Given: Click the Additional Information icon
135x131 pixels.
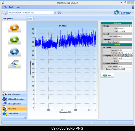Looking at the screenshot, I should point(5,99).
